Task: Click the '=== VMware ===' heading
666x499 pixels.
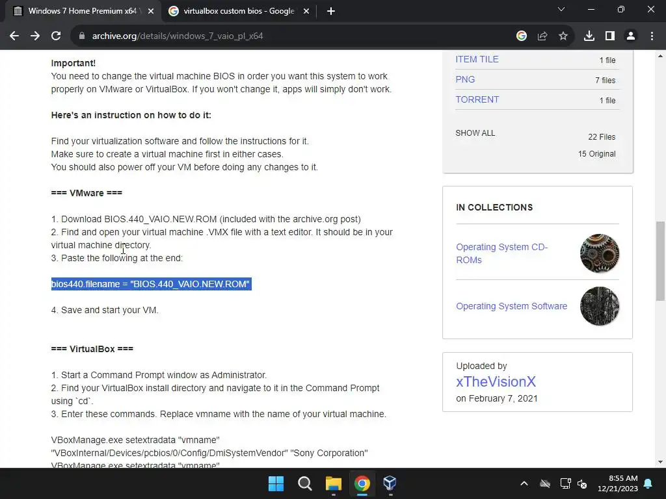Action: tap(87, 193)
